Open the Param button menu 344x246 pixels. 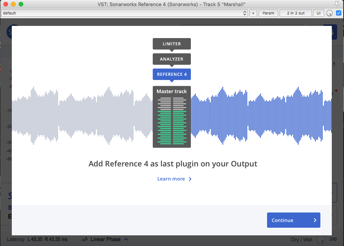point(268,13)
